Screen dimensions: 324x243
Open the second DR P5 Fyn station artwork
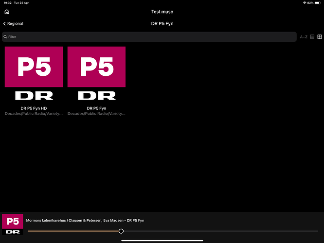96,74
